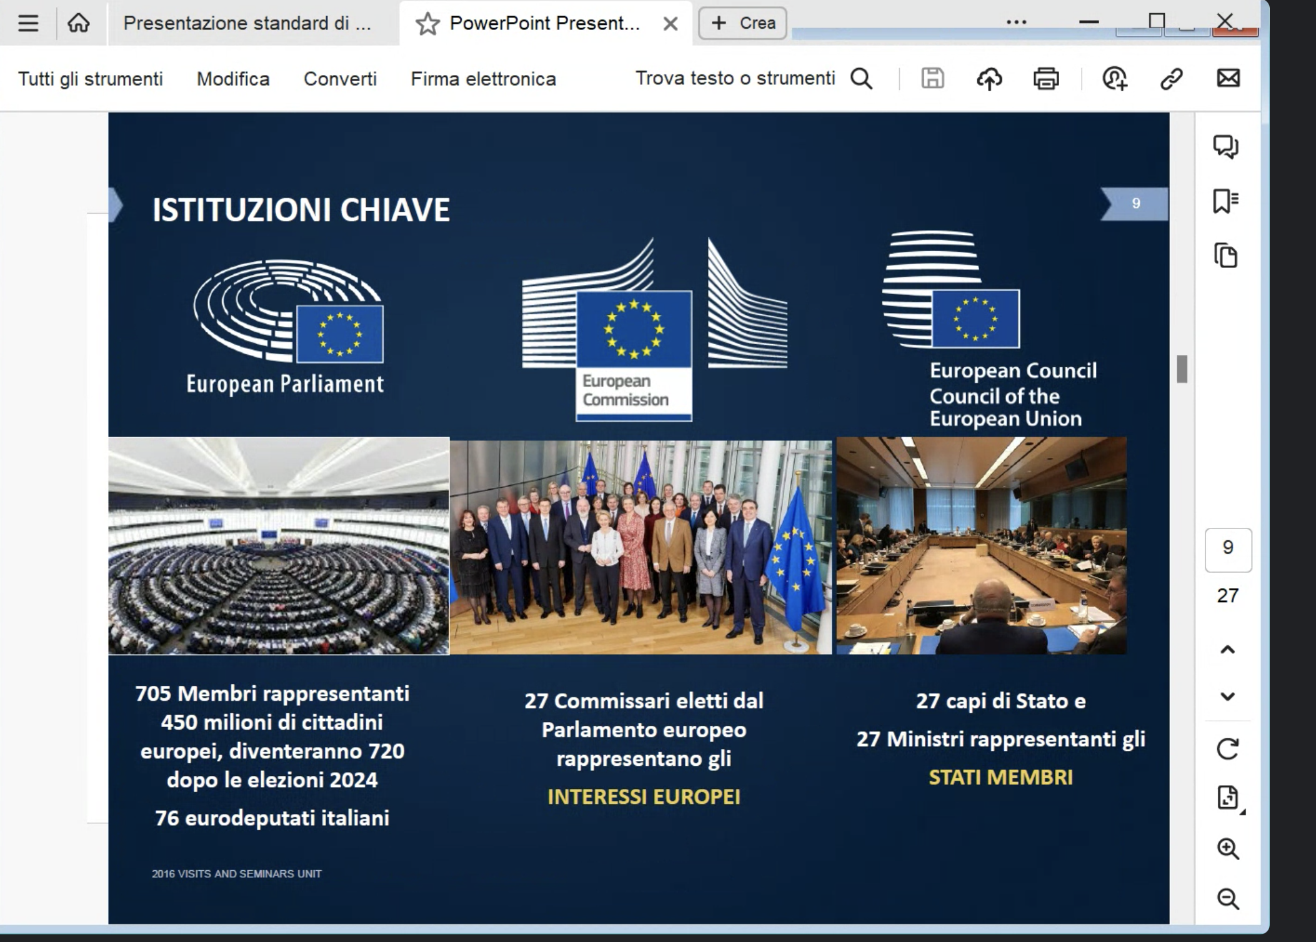The width and height of the screenshot is (1316, 942).
Task: Click the save floppy disk icon
Action: (933, 79)
